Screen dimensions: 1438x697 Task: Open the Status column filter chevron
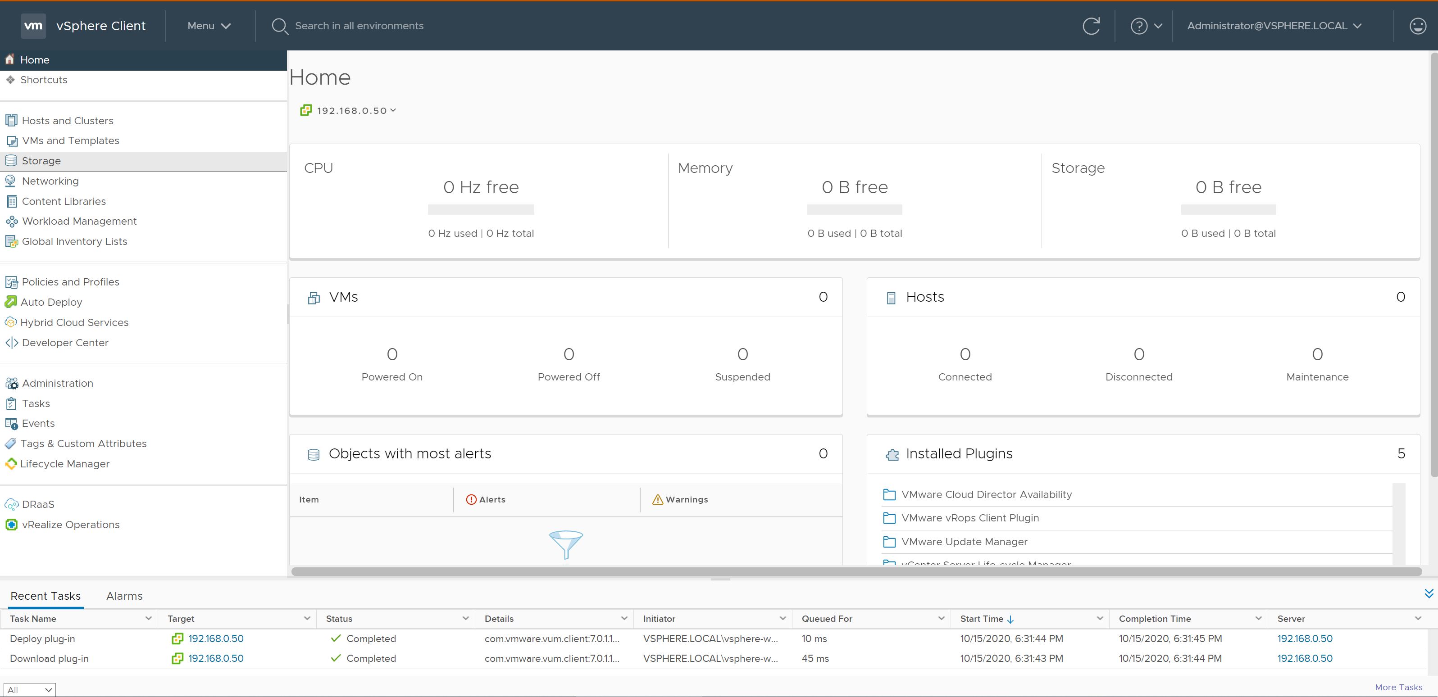point(465,618)
